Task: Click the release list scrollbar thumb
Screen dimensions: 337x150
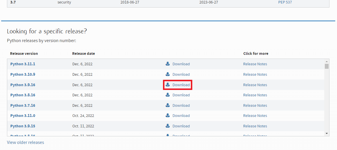Action: click(x=327, y=66)
